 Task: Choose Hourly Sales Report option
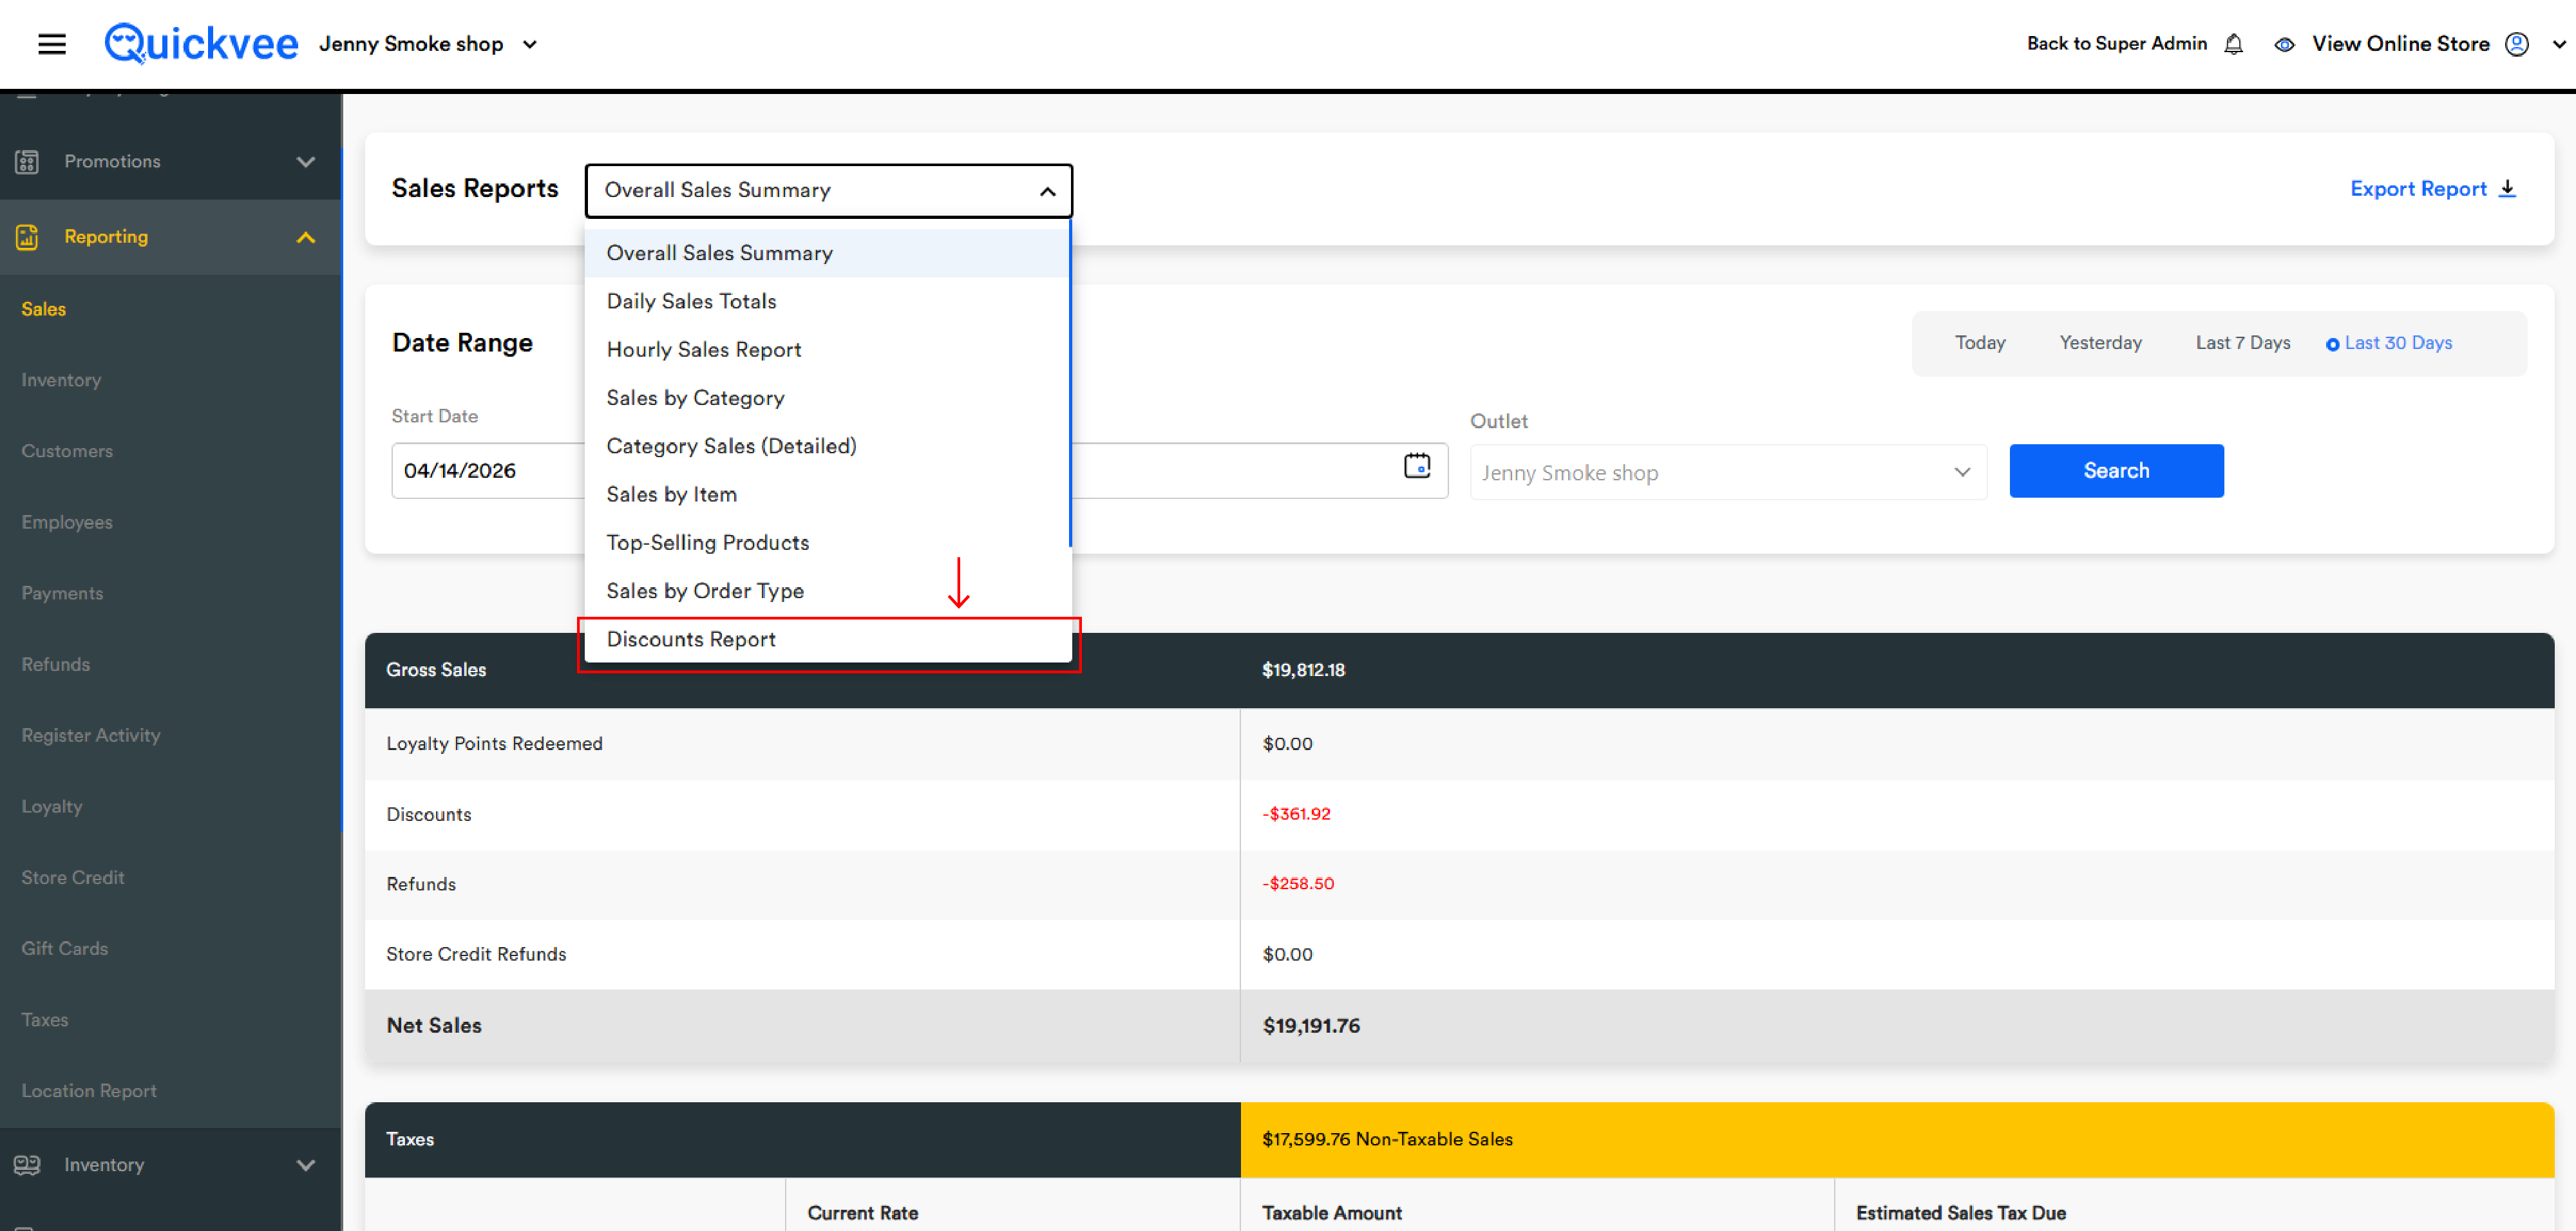[x=827, y=350]
